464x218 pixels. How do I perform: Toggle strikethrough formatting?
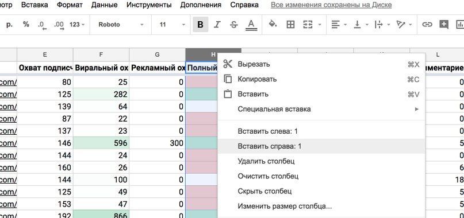pos(234,25)
